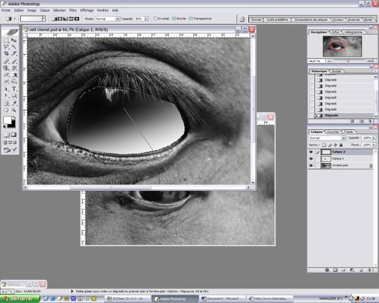Select the History Brush tool
Image resolution: width=379 pixels, height=303 pixels.
pyautogui.click(x=14, y=68)
